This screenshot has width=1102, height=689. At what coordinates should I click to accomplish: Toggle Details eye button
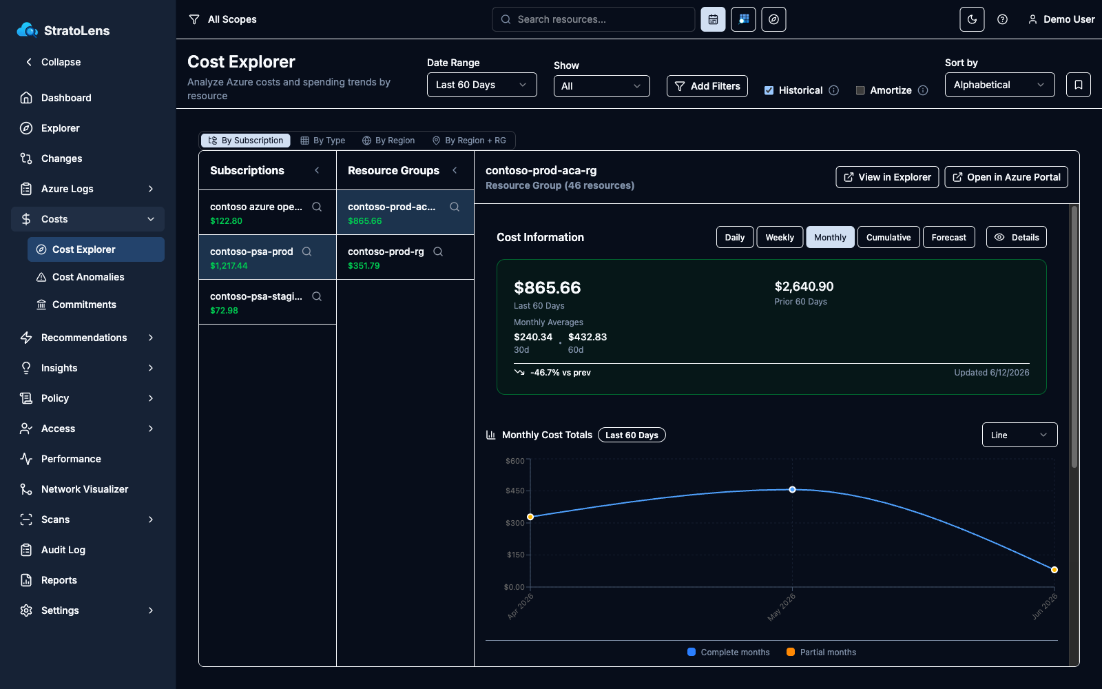pos(1017,237)
